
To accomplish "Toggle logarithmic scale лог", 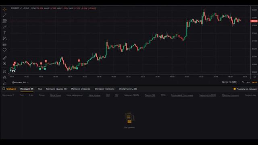I will [248, 82].
